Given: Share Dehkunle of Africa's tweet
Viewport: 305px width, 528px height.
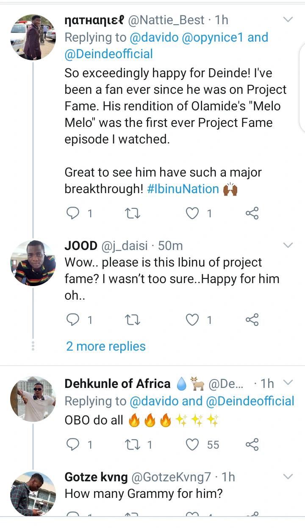Looking at the screenshot, I should click(x=252, y=444).
